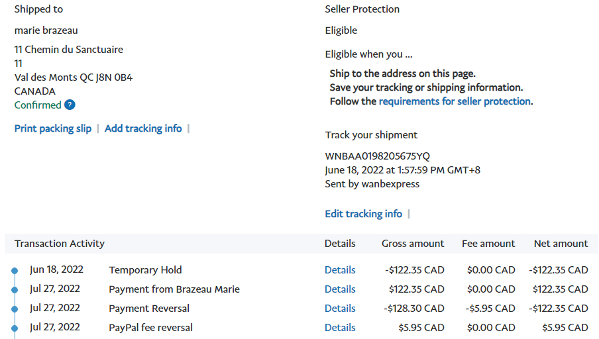Click Edit tracking info link
599x339 pixels.
pos(363,214)
